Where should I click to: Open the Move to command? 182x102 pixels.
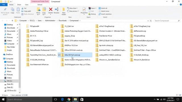38,11
